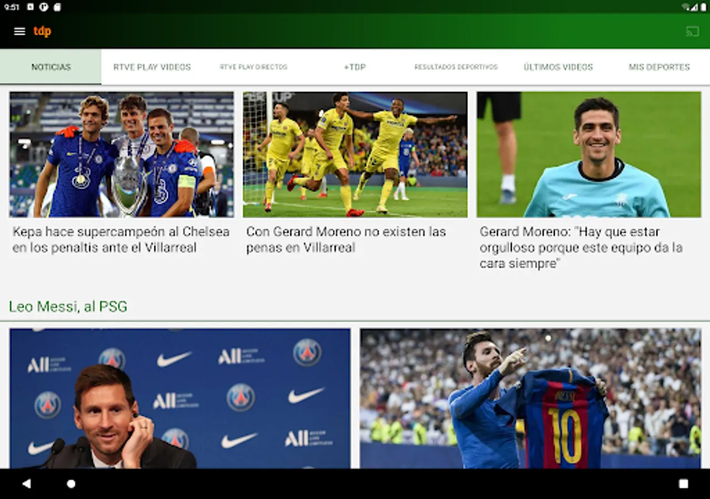This screenshot has height=499, width=710.
Task: Tap the Android recent apps button
Action: [x=683, y=483]
